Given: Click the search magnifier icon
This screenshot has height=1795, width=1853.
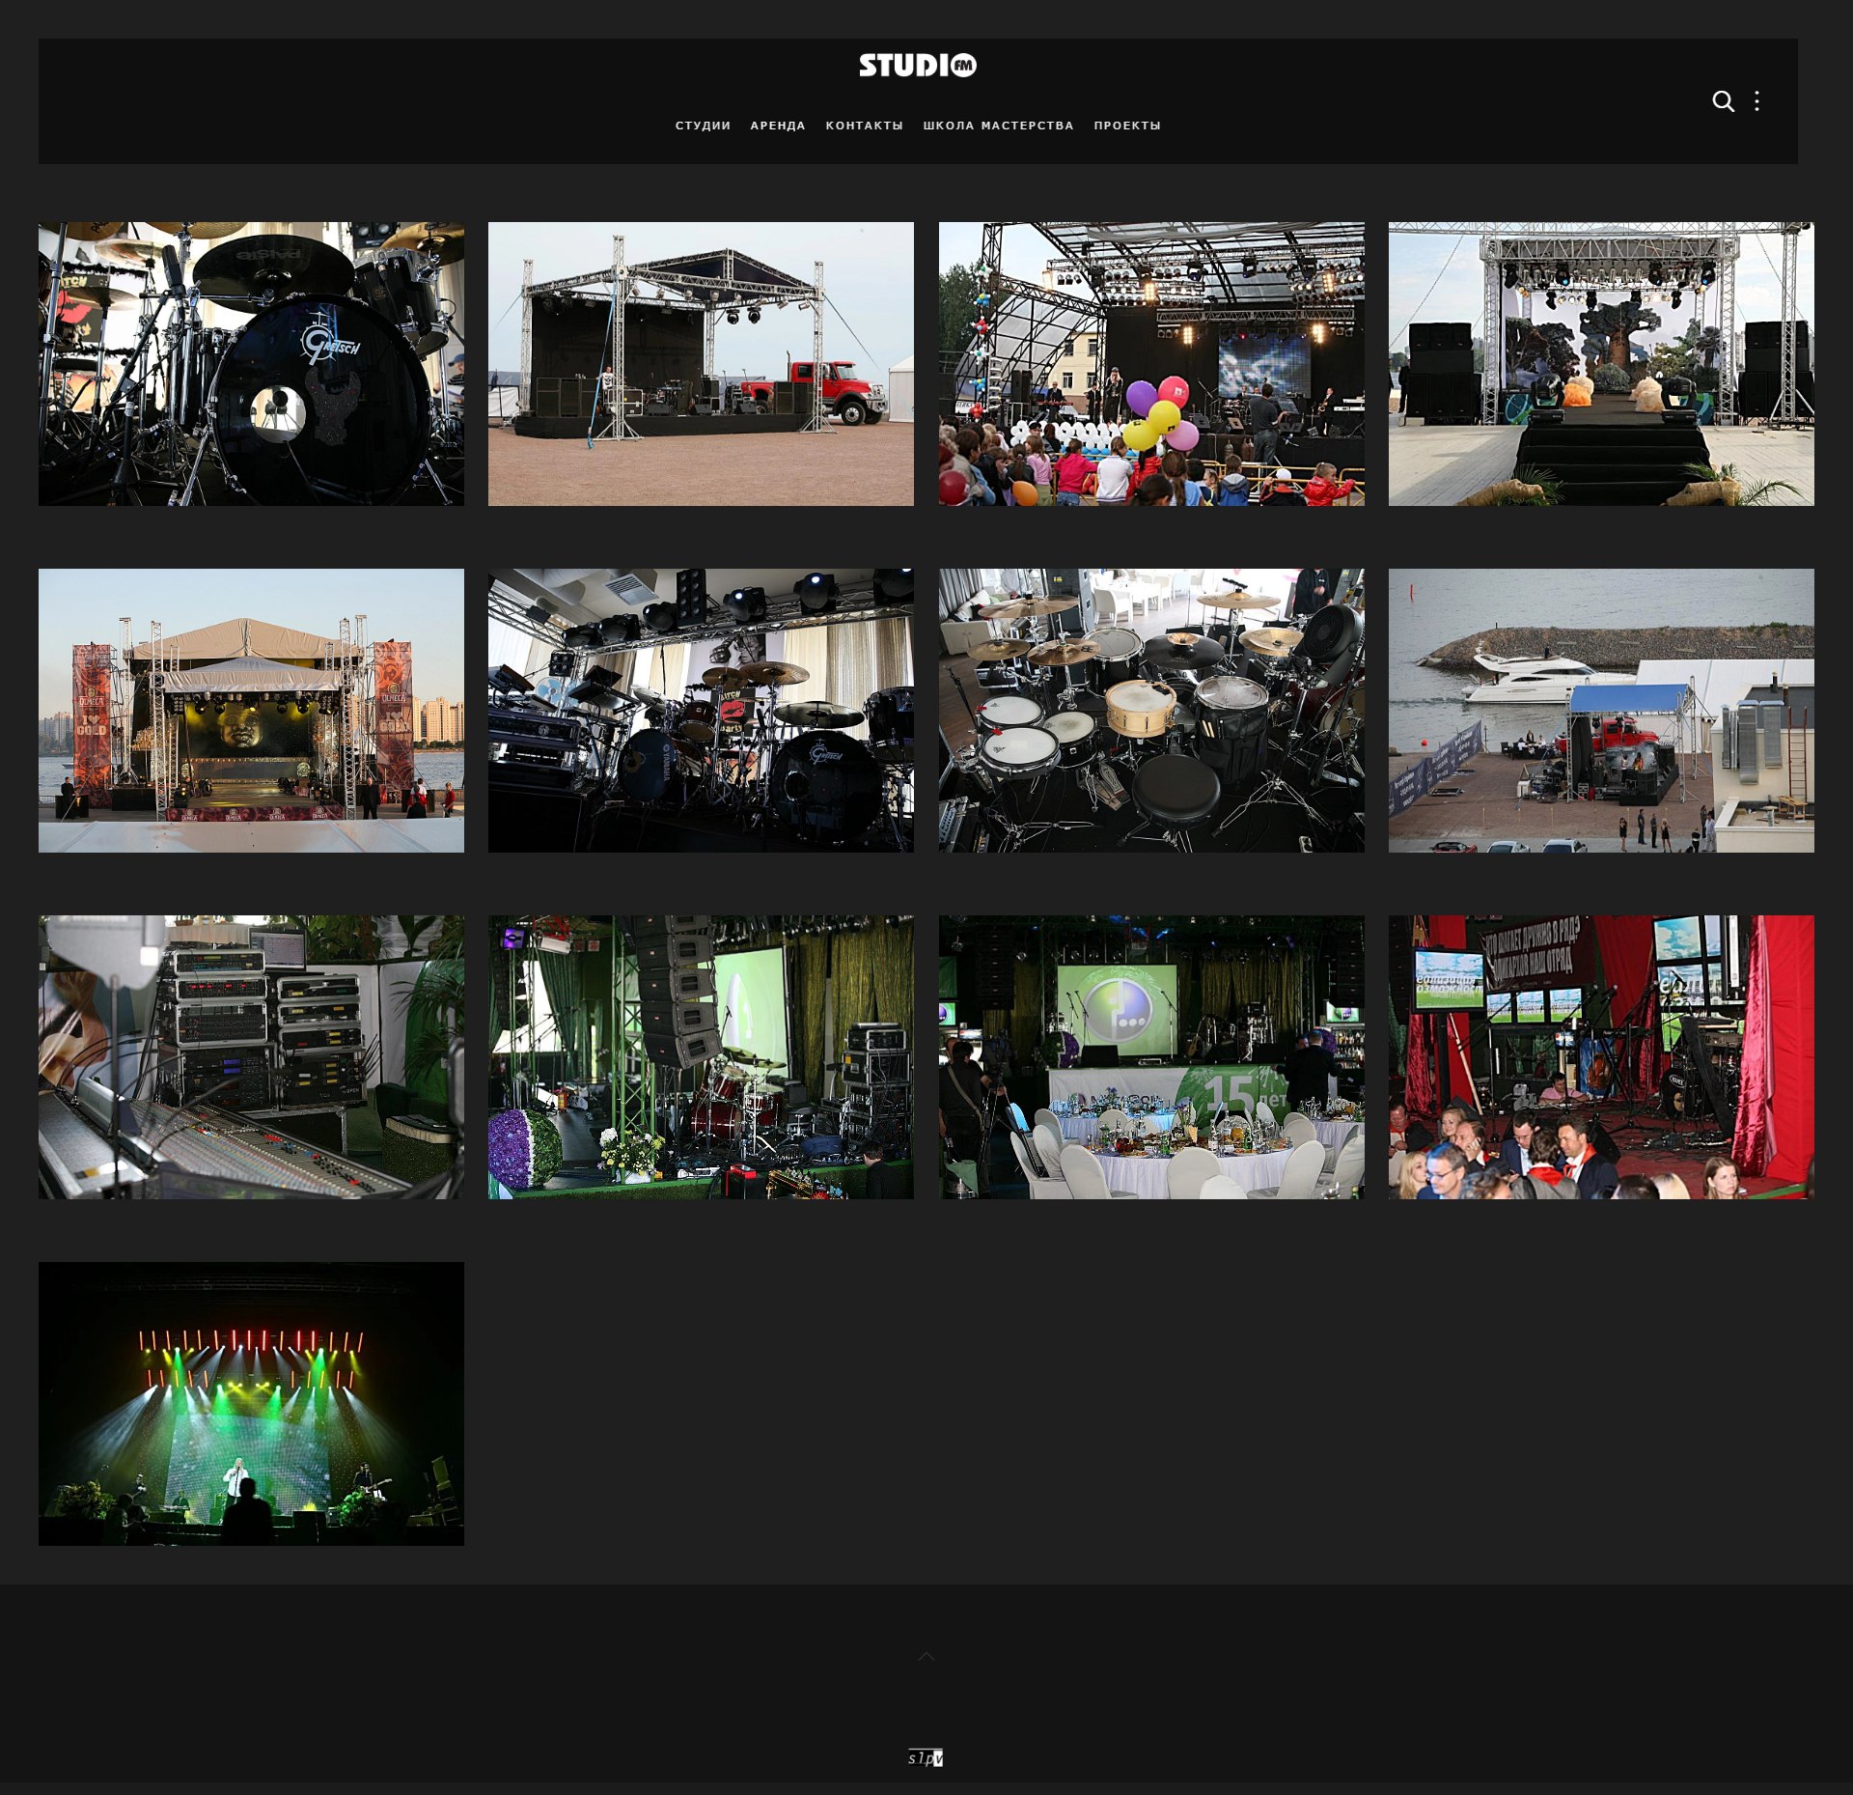Looking at the screenshot, I should (1723, 101).
